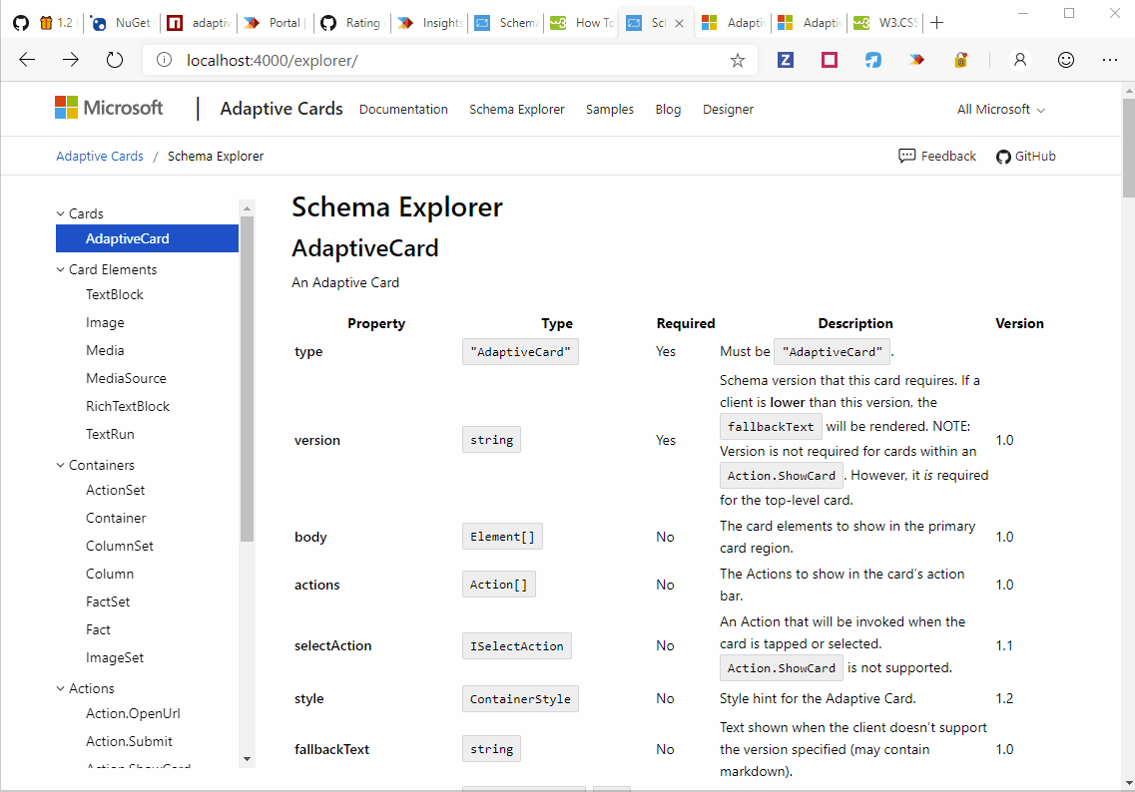Click the sidebar scroll down arrow
Viewport: 1135px width, 792px height.
pyautogui.click(x=247, y=759)
